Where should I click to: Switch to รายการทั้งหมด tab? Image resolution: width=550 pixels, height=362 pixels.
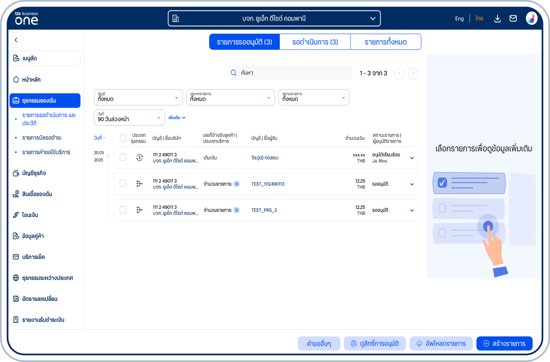pyautogui.click(x=386, y=42)
